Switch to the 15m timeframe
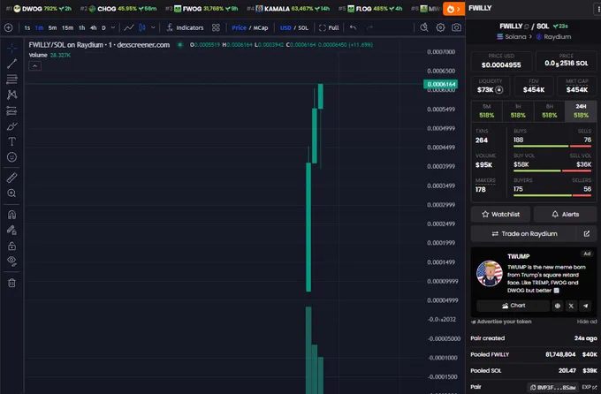 tap(67, 28)
